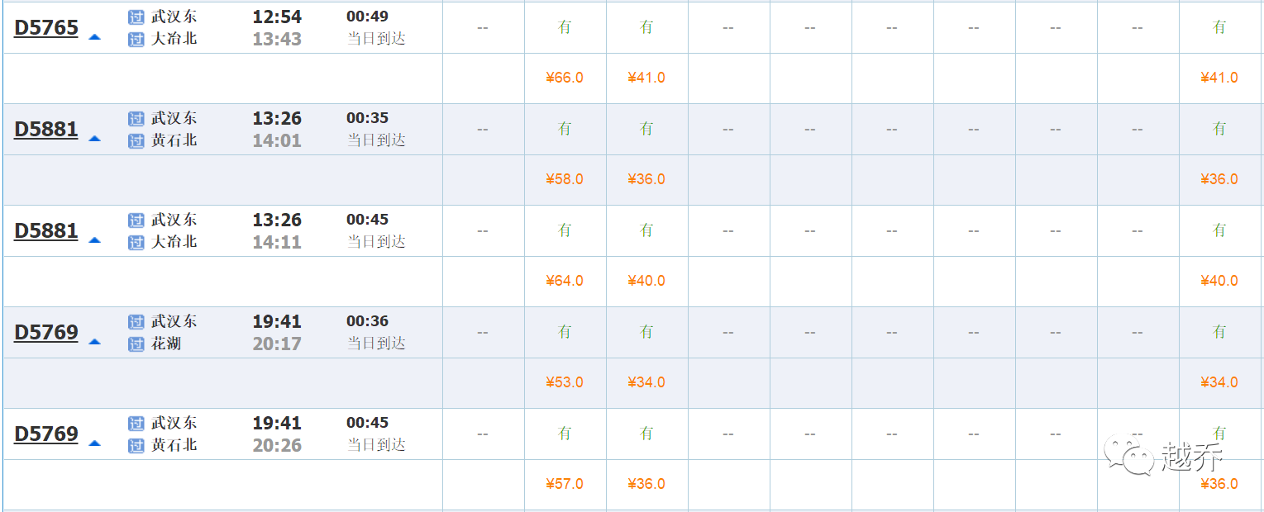Click the ¥58.0 price for D5881
This screenshot has width=1264, height=512.
(x=565, y=179)
